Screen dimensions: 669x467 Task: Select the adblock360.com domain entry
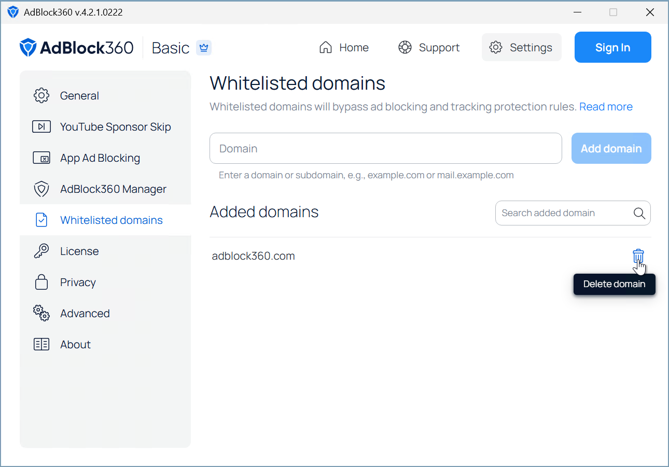(253, 256)
